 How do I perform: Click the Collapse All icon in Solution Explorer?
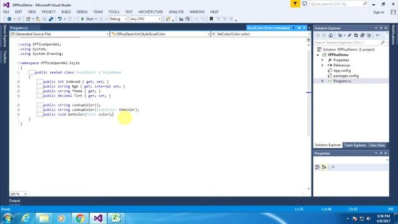363,35
